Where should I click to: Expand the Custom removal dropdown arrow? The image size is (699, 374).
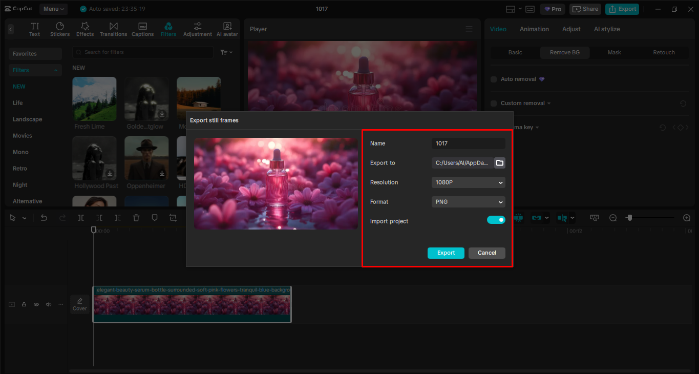pyautogui.click(x=549, y=103)
